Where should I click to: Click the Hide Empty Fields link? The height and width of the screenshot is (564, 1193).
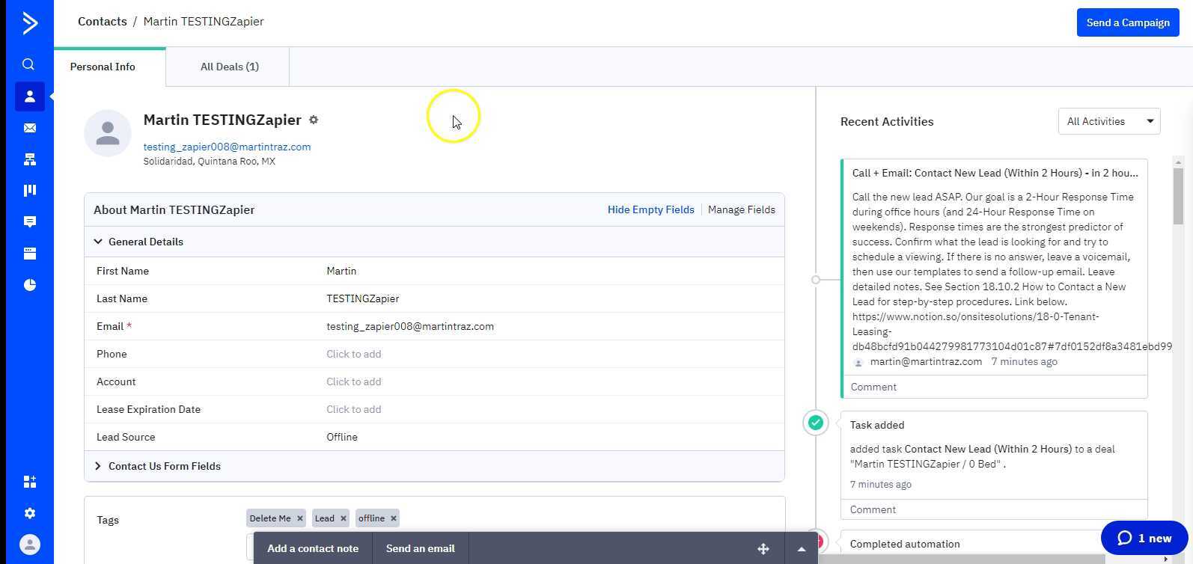(650, 209)
